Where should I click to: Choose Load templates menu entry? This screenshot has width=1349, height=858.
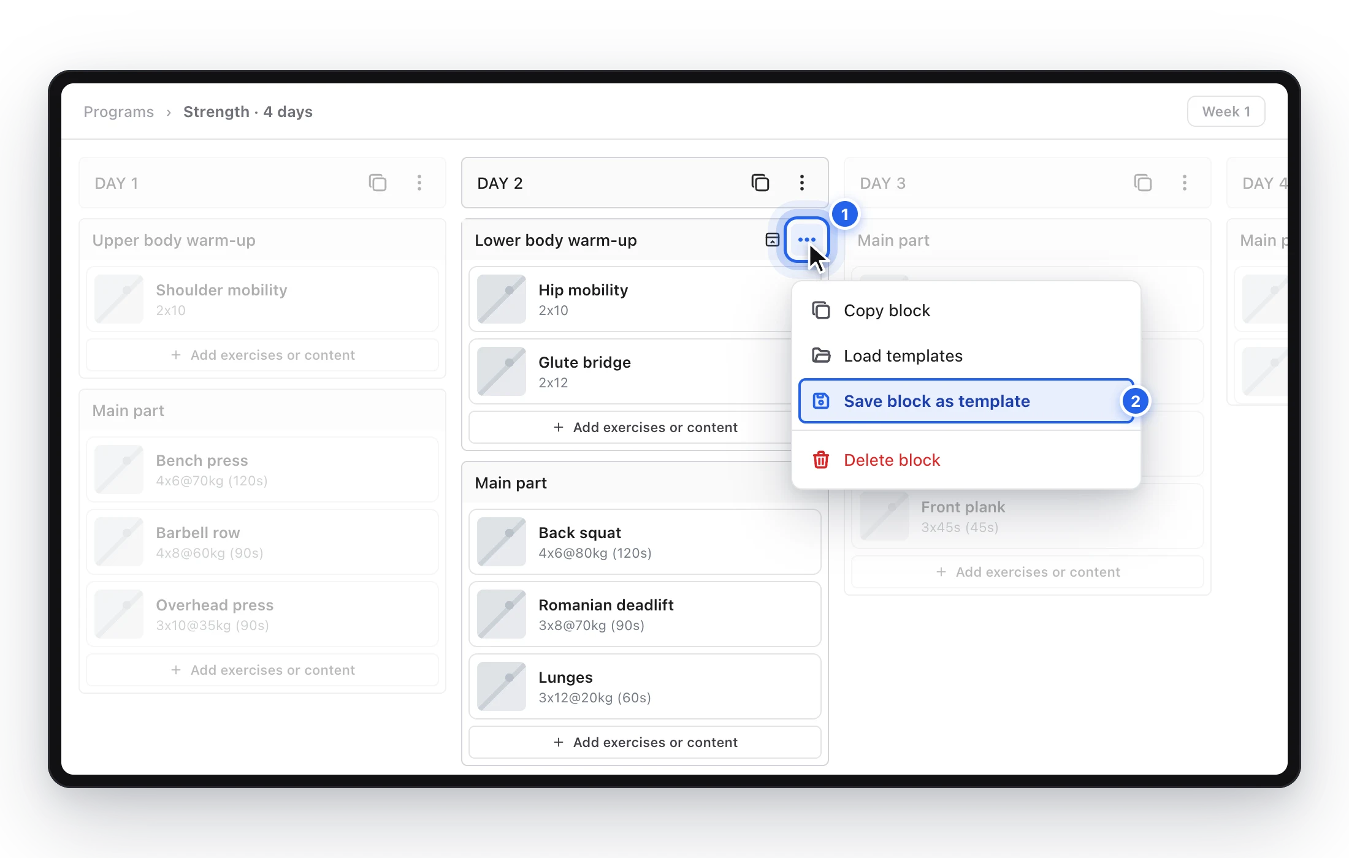point(966,356)
